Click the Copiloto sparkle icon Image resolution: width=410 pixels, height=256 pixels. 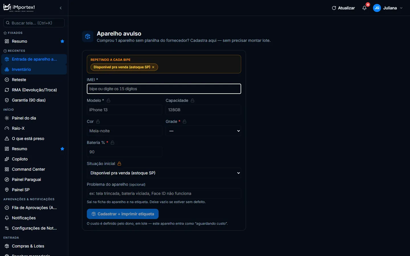pyautogui.click(x=7, y=159)
